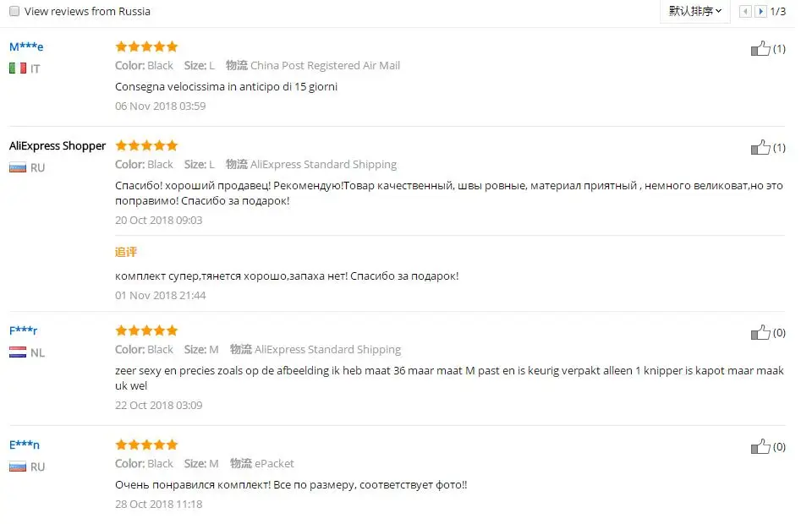Click the thumbs-up icon on M***e's review
The height and width of the screenshot is (524, 801).
(760, 48)
